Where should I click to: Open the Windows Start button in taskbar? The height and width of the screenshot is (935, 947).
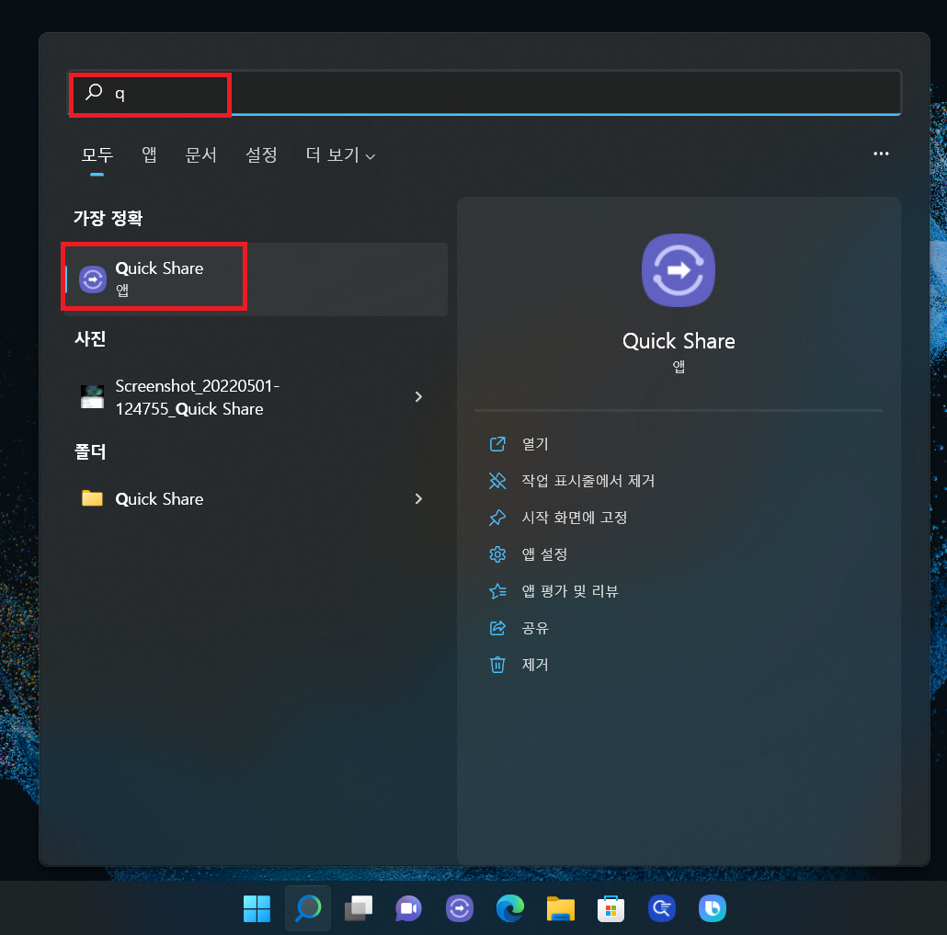[257, 908]
